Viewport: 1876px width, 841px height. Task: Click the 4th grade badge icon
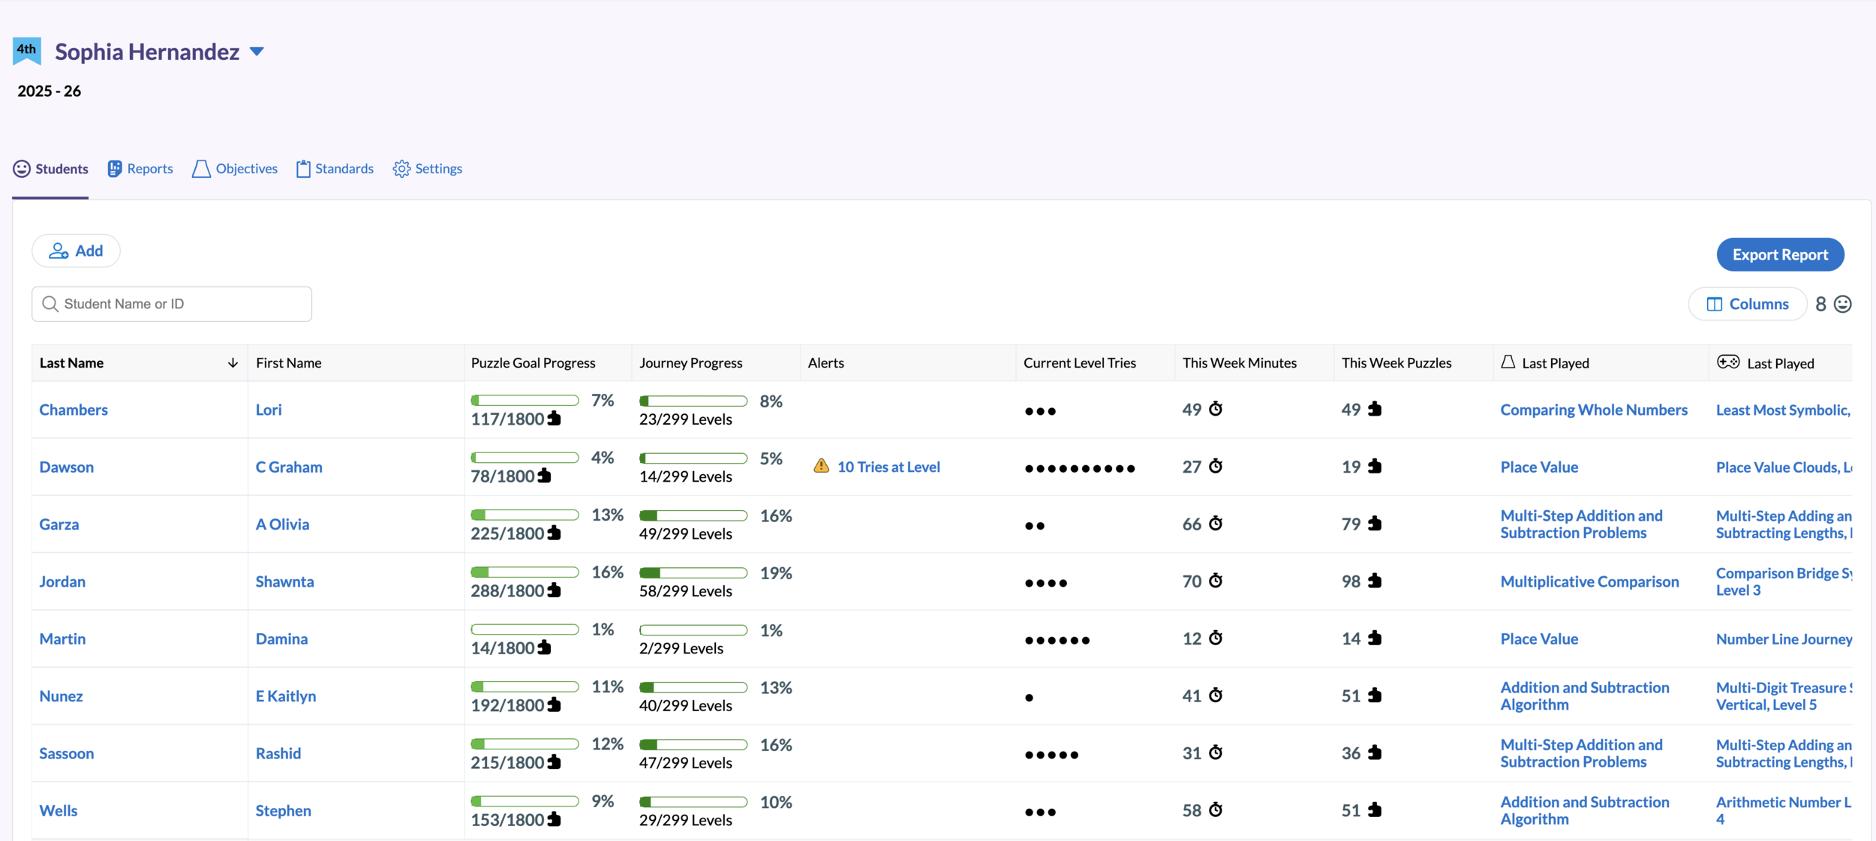coord(27,50)
